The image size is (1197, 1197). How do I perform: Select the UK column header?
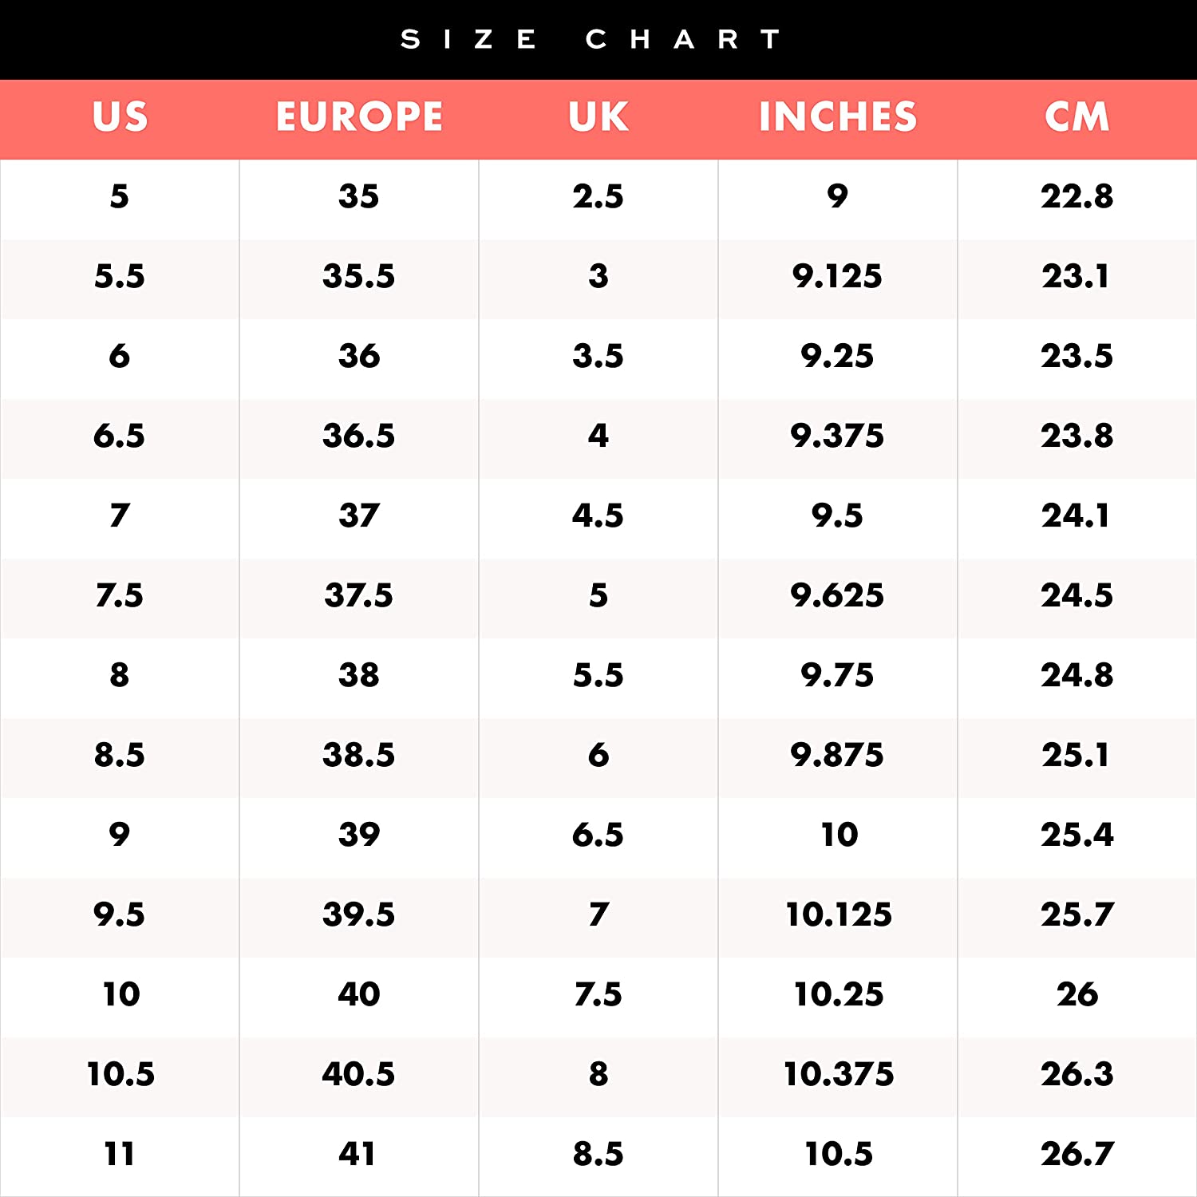(x=598, y=117)
